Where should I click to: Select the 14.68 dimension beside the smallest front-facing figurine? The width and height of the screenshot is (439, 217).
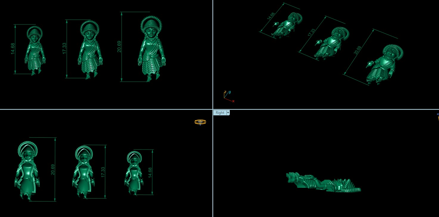click(x=13, y=49)
